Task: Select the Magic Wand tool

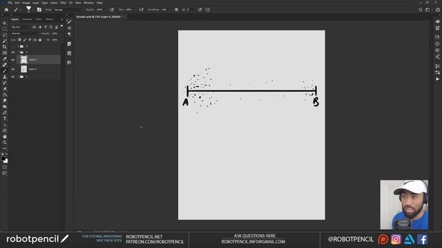Action: tap(5, 41)
